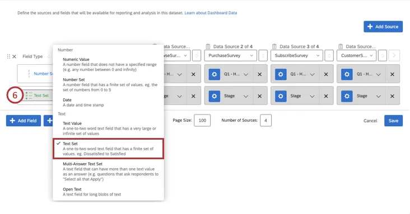Click partially hidden plus button beside Add Field
This screenshot has height=214, width=410.
point(48,121)
